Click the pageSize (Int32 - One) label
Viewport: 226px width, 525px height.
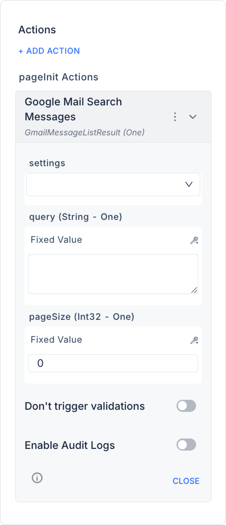82,317
